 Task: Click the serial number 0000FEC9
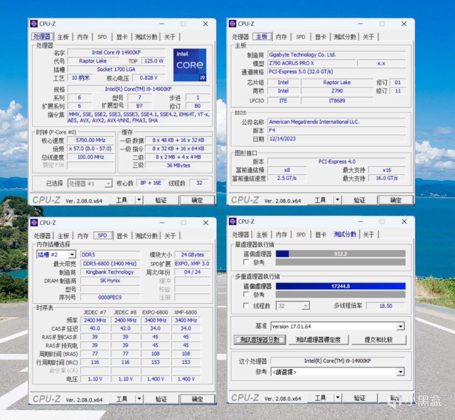pos(110,297)
